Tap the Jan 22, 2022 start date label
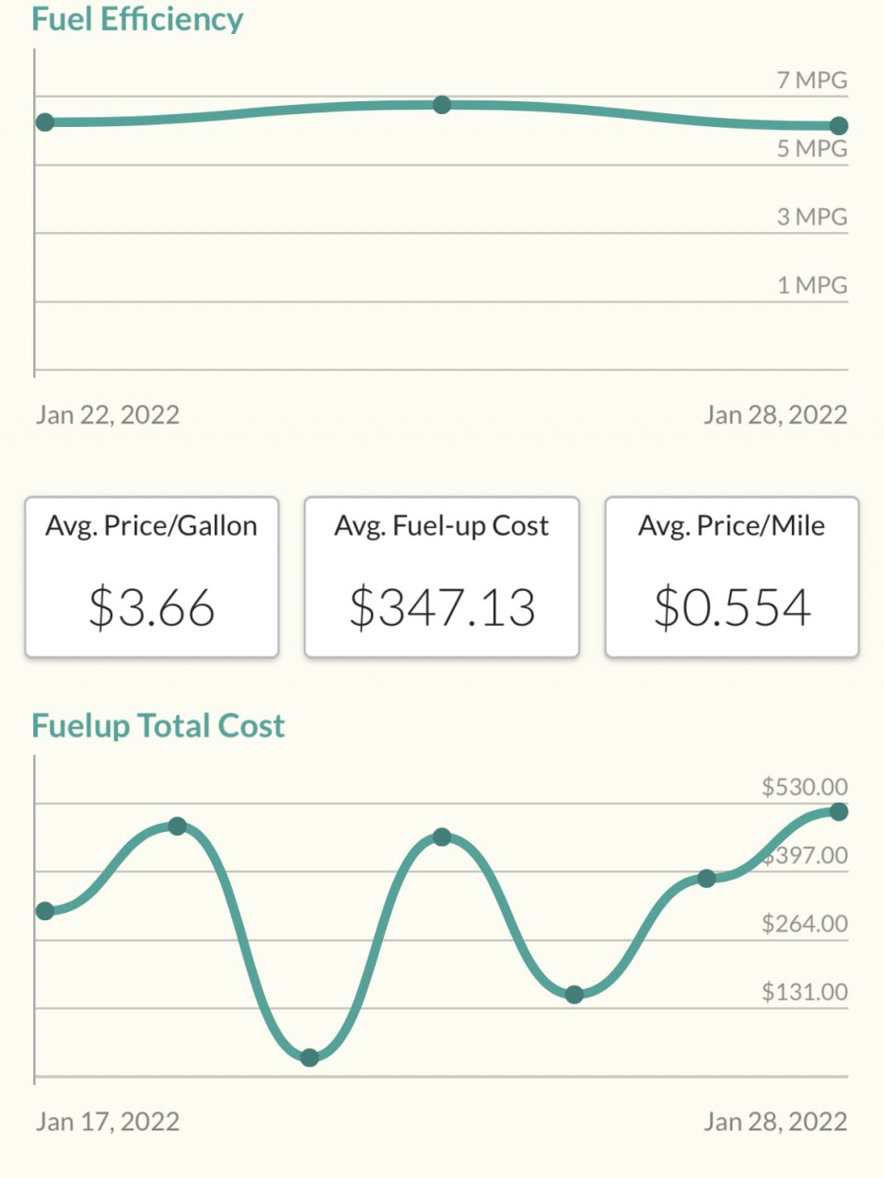 pos(108,414)
